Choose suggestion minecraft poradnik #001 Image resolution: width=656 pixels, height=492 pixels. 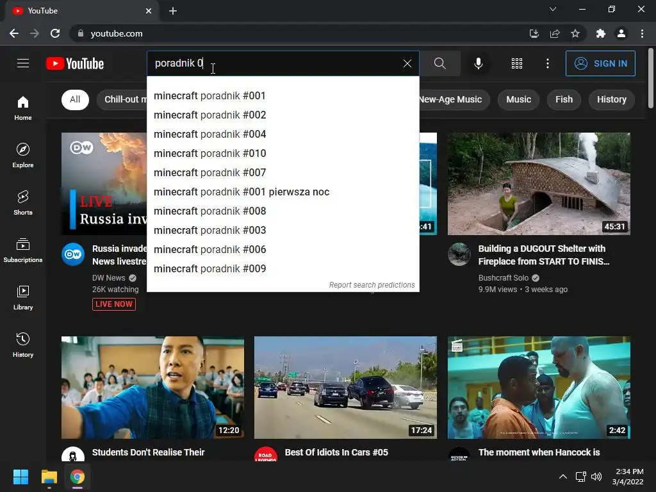[x=283, y=96]
